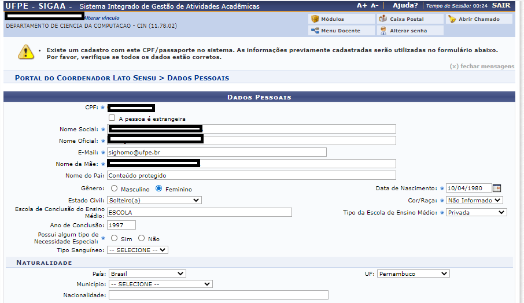The height and width of the screenshot is (303, 524).
Task: Expand the Município dropdown
Action: pos(160,284)
